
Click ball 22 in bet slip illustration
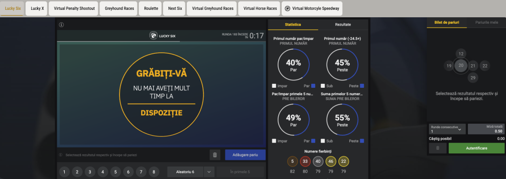click(x=485, y=66)
